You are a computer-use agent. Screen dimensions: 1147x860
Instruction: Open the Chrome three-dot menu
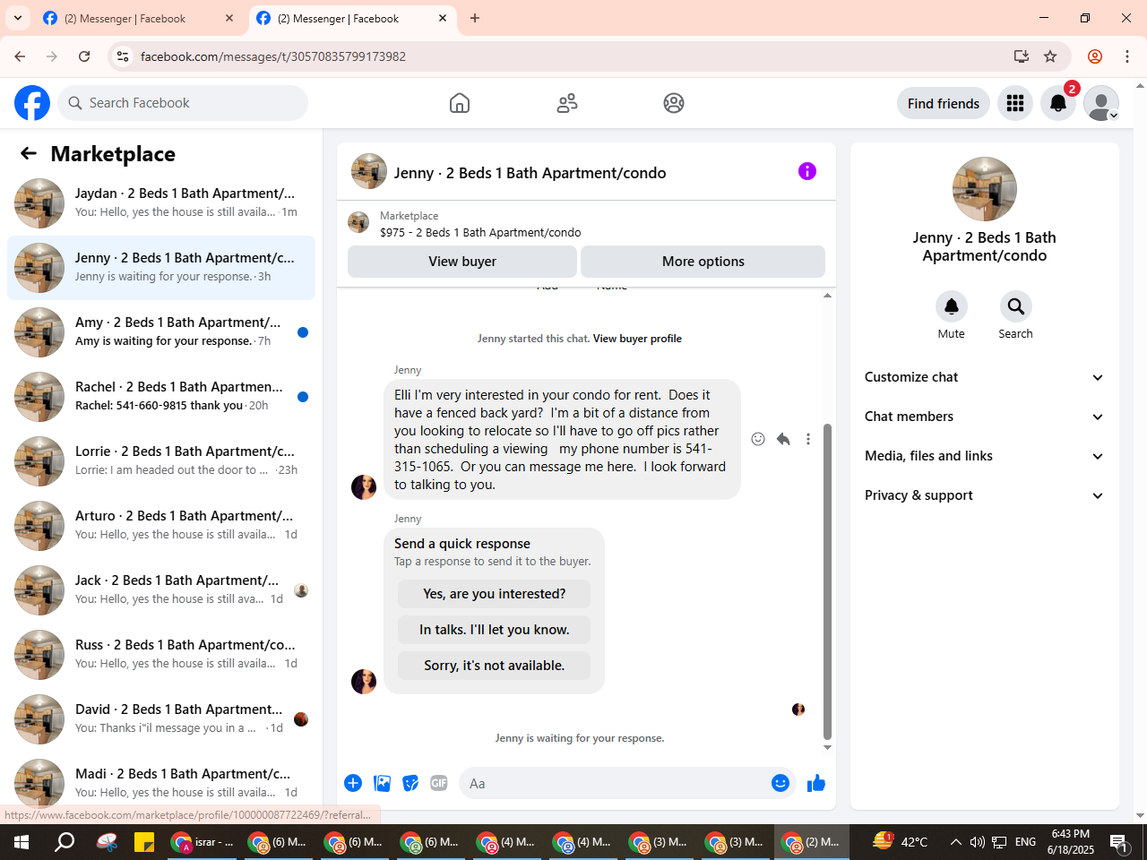pyautogui.click(x=1127, y=56)
